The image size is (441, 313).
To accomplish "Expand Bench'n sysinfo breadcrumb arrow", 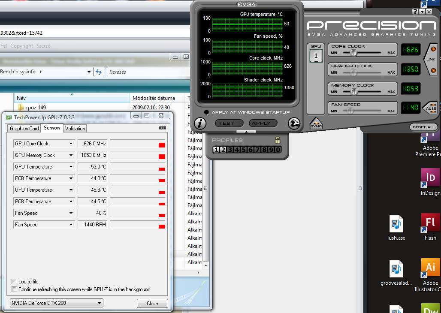I will coord(41,72).
